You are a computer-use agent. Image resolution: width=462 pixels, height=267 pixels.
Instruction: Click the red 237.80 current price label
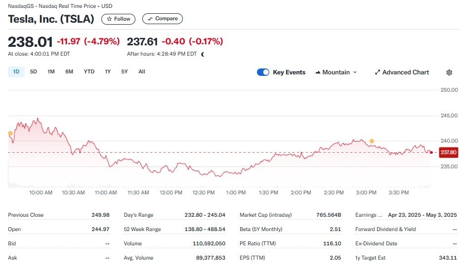[449, 152]
